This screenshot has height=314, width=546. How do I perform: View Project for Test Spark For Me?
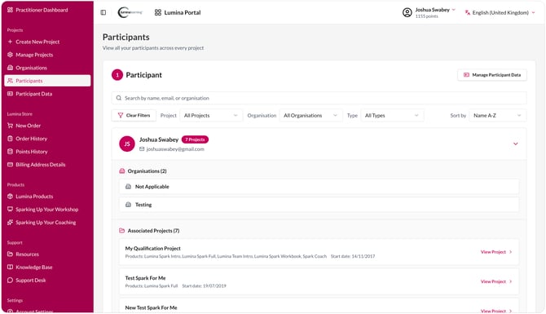(x=496, y=281)
